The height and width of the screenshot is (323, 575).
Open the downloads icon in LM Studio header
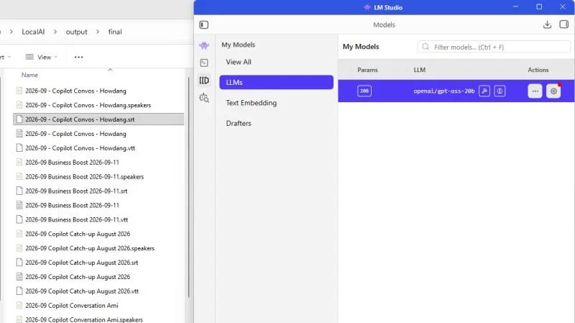pos(547,24)
